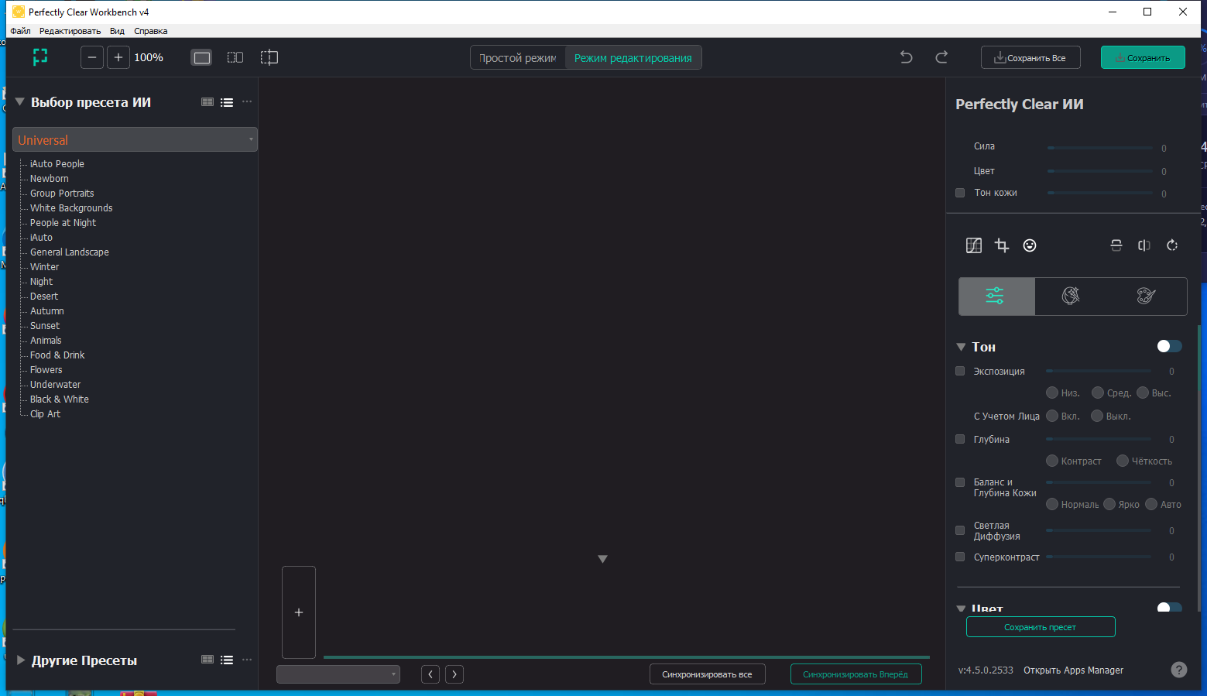Image resolution: width=1207 pixels, height=696 pixels.
Task: Flip the image vertically
Action: 1116,245
